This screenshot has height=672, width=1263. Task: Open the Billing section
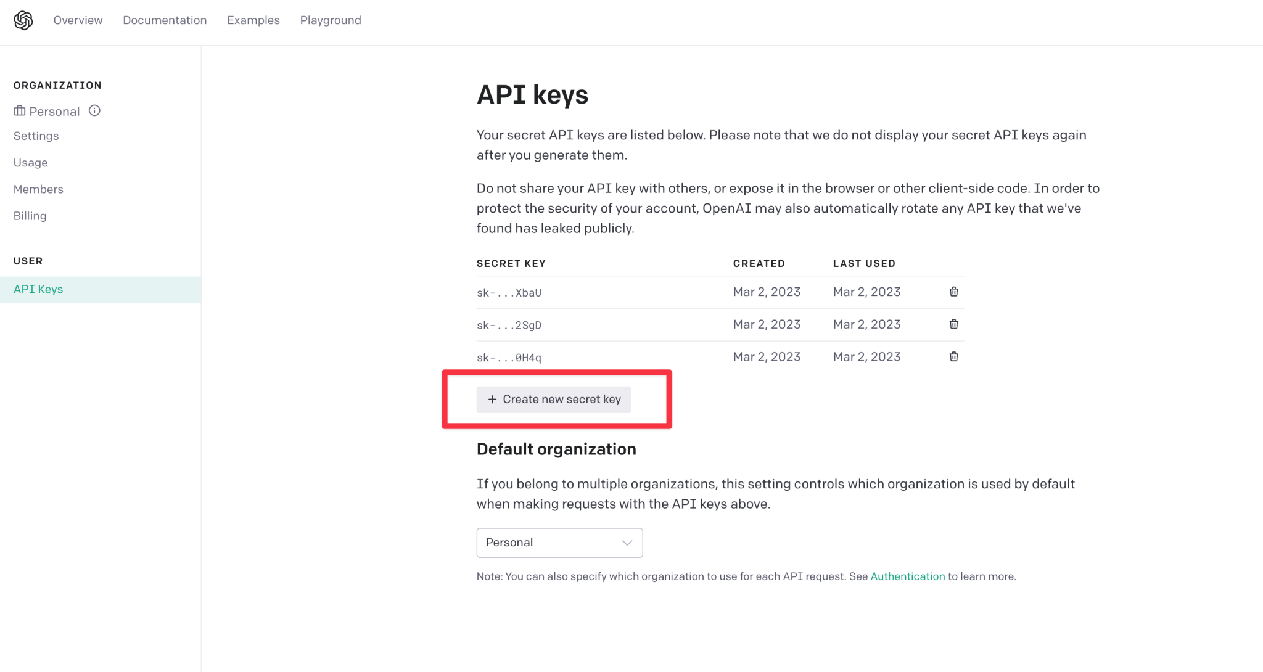pyautogui.click(x=30, y=216)
